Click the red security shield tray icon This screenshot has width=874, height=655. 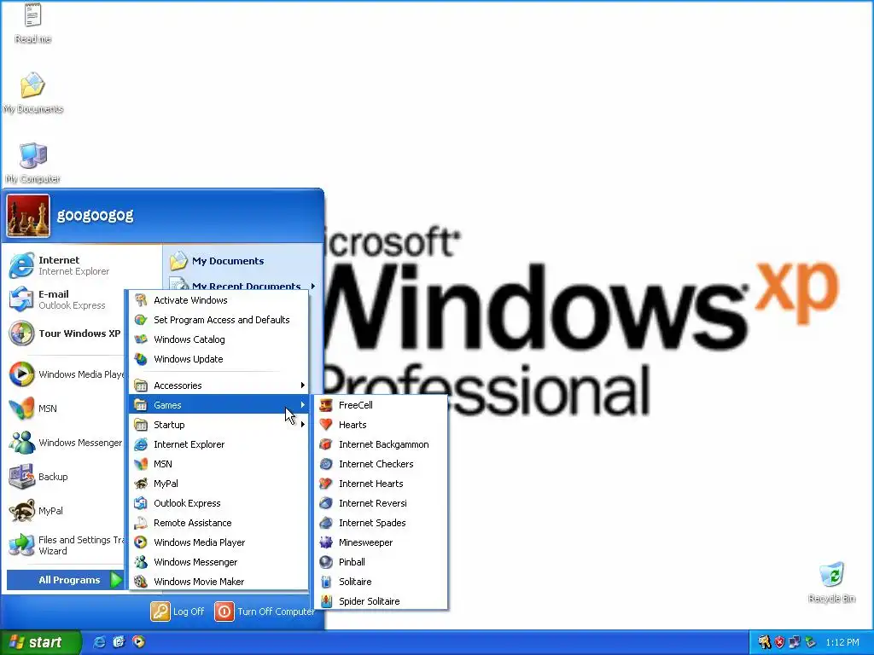point(779,642)
